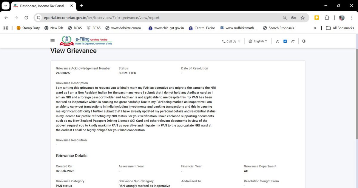Open the yellow extension icon
Image resolution: width=358 pixels, height=188 pixels.
click(317, 18)
